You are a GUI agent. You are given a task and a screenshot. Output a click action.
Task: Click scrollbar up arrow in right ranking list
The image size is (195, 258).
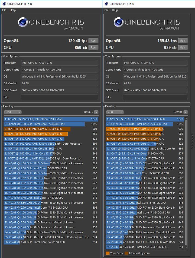186,119
